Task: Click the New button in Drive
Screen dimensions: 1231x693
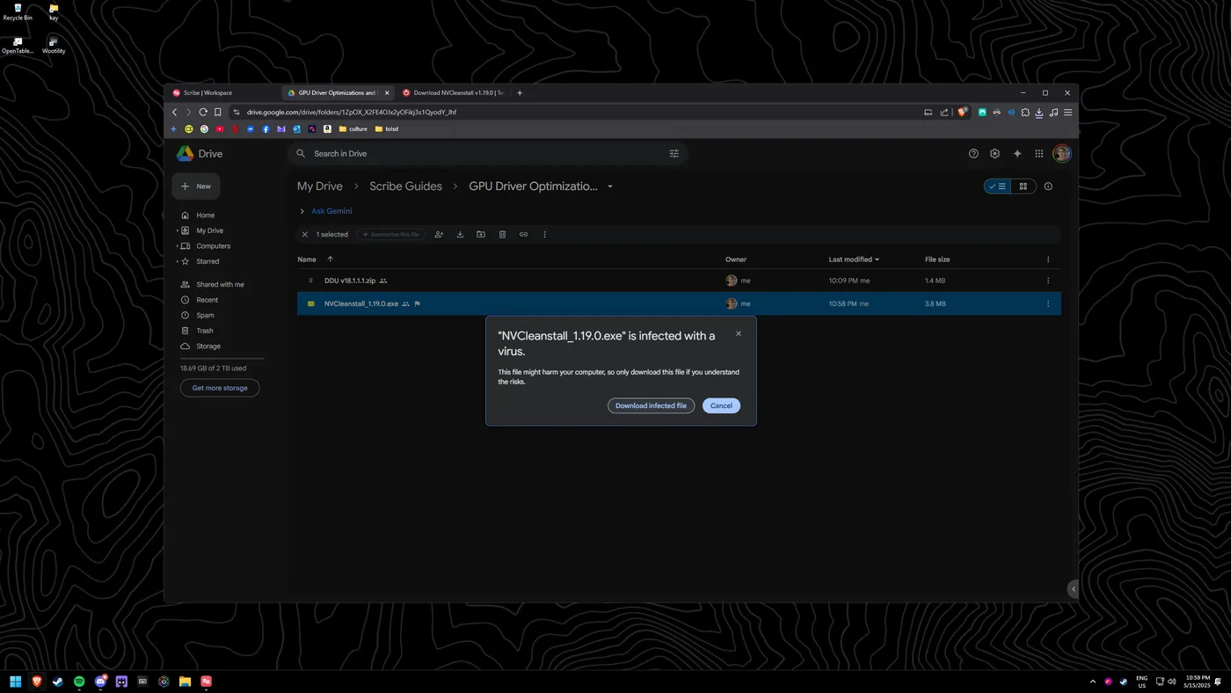Action: tap(196, 186)
